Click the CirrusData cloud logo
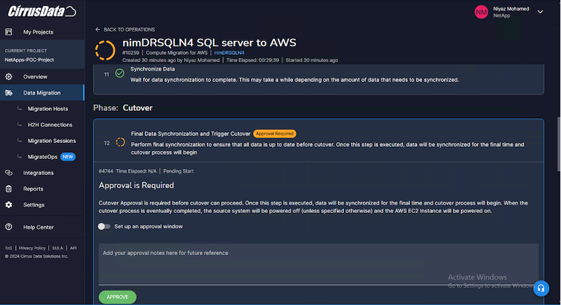 click(x=42, y=11)
